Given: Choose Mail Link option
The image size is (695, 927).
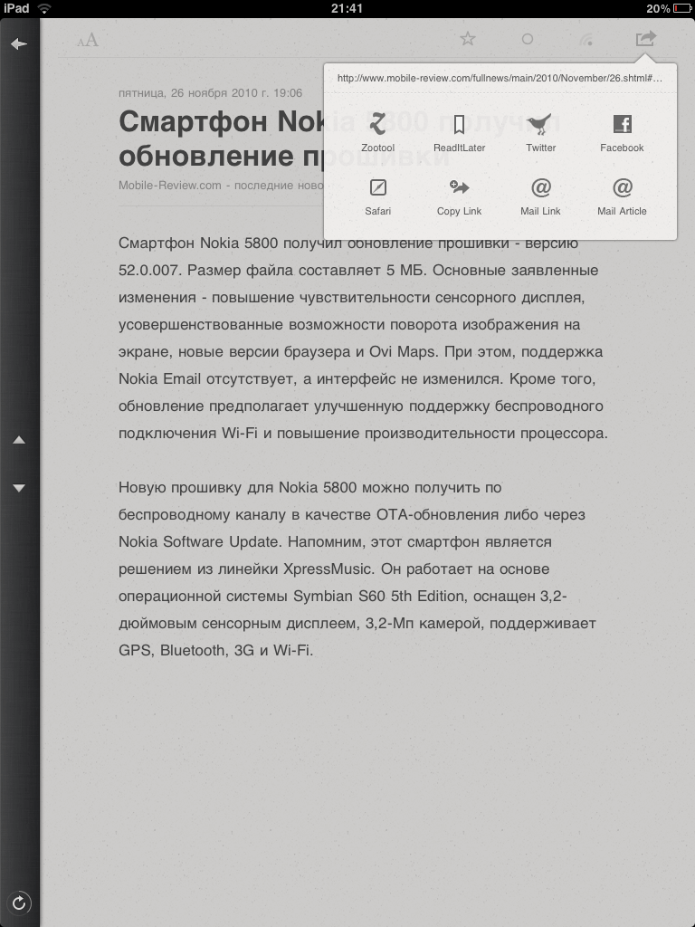Looking at the screenshot, I should pyautogui.click(x=540, y=196).
